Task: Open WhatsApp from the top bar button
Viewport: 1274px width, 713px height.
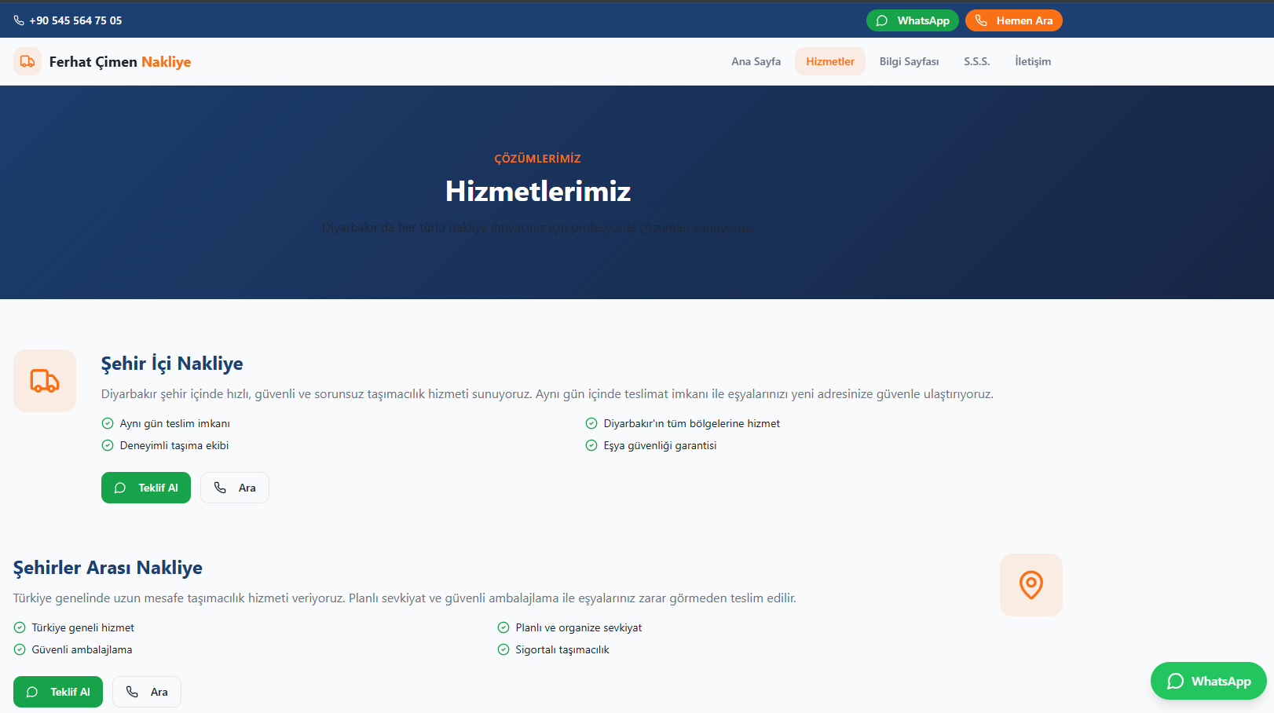Action: (913, 20)
